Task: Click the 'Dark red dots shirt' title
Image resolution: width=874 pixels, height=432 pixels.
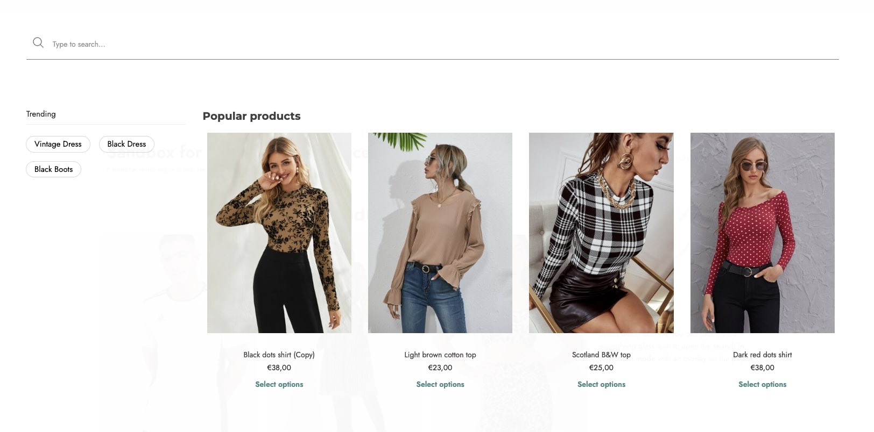Action: (x=762, y=355)
